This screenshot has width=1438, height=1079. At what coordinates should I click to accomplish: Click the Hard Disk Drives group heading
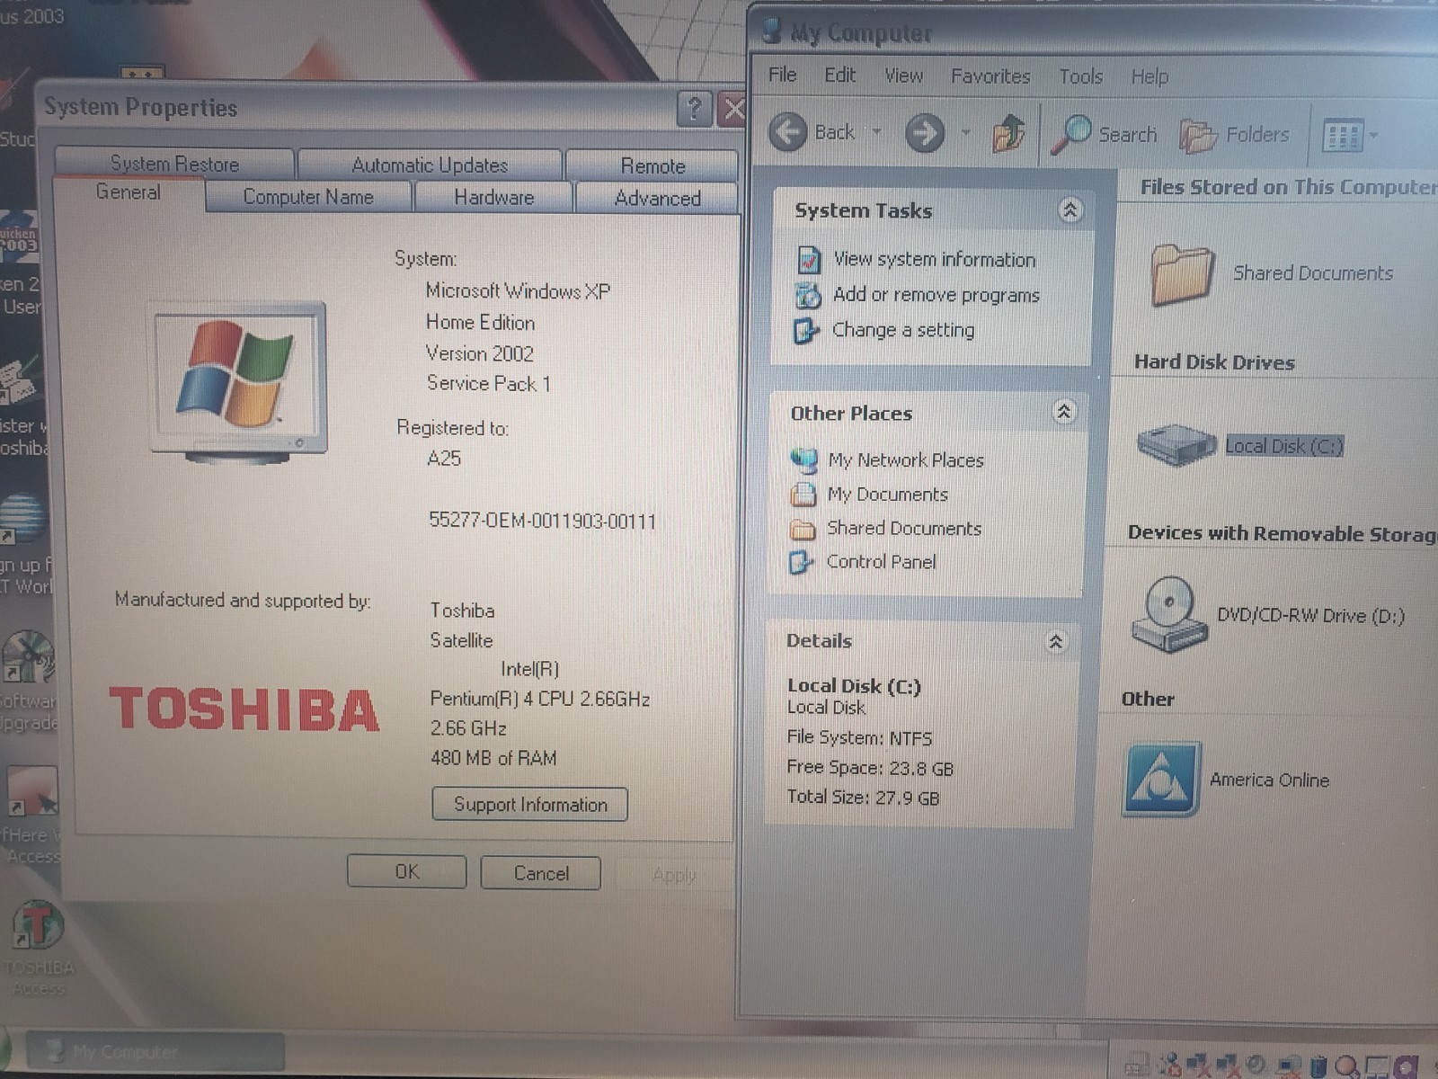point(1214,362)
